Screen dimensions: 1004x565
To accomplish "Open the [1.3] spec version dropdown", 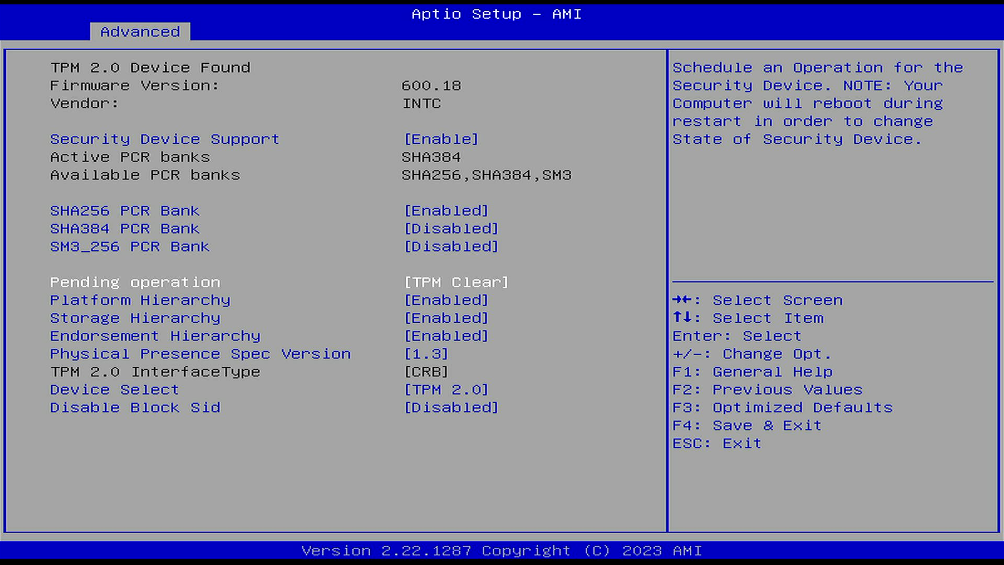I will [x=426, y=354].
